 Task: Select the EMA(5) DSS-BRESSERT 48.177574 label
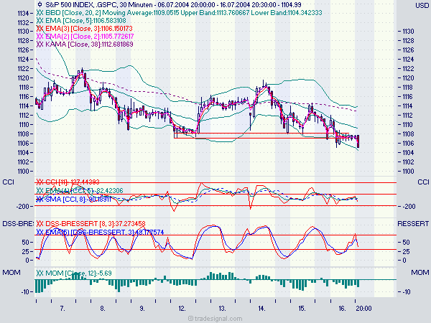coord(104,233)
